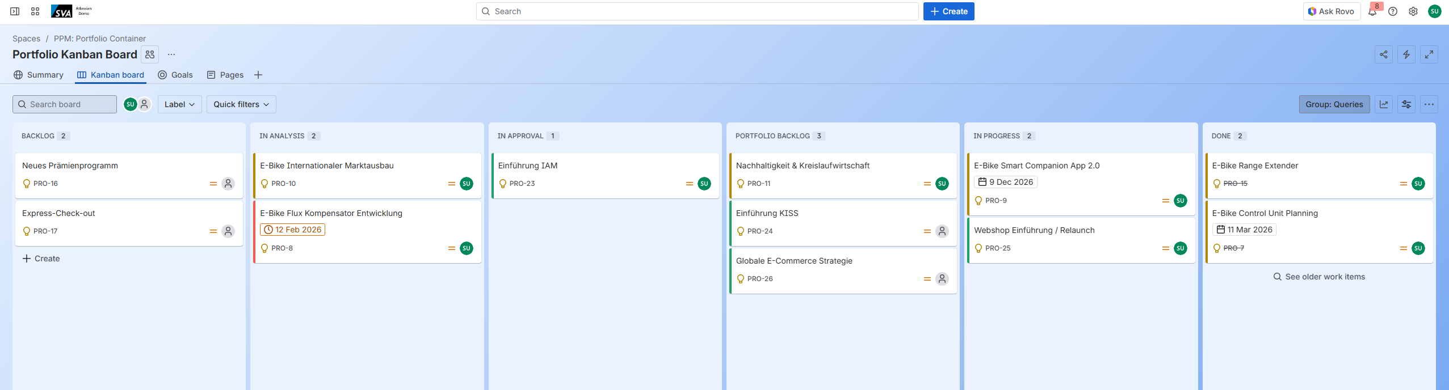Viewport: 1449px width, 390px height.
Task: Open the board insights chart icon
Action: pyautogui.click(x=1384, y=104)
